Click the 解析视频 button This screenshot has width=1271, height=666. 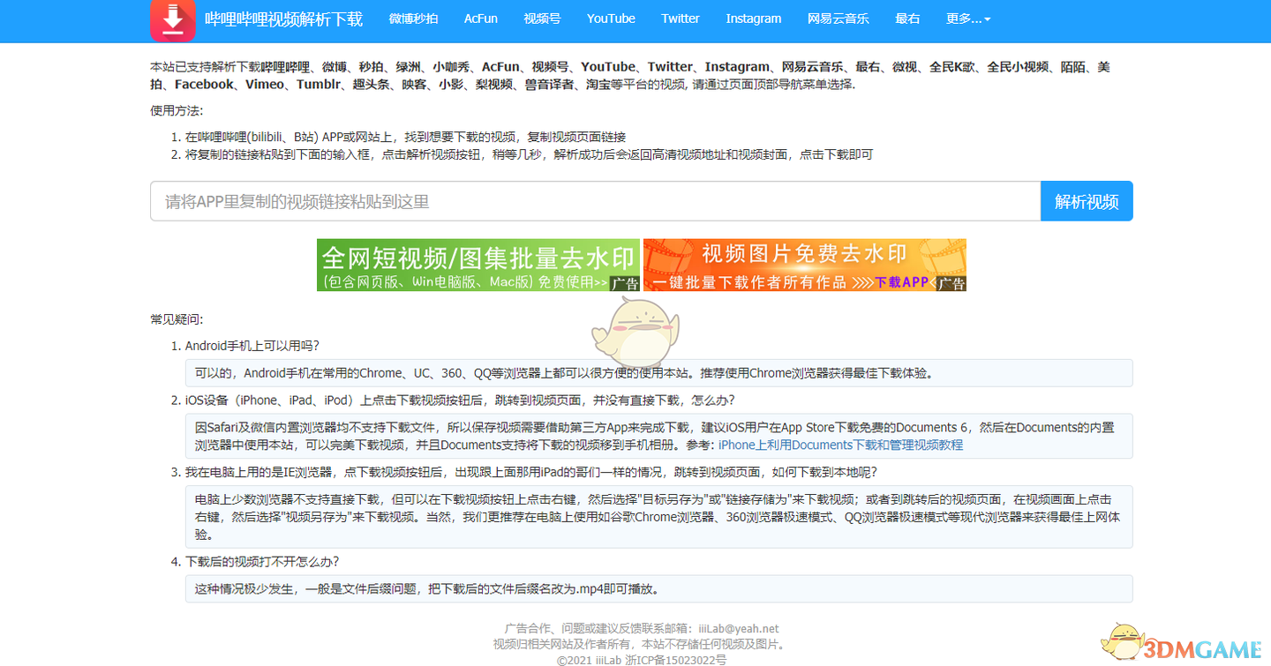point(1087,201)
